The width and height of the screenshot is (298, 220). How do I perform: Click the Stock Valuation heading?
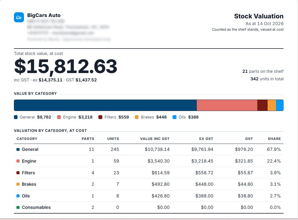coord(259,16)
